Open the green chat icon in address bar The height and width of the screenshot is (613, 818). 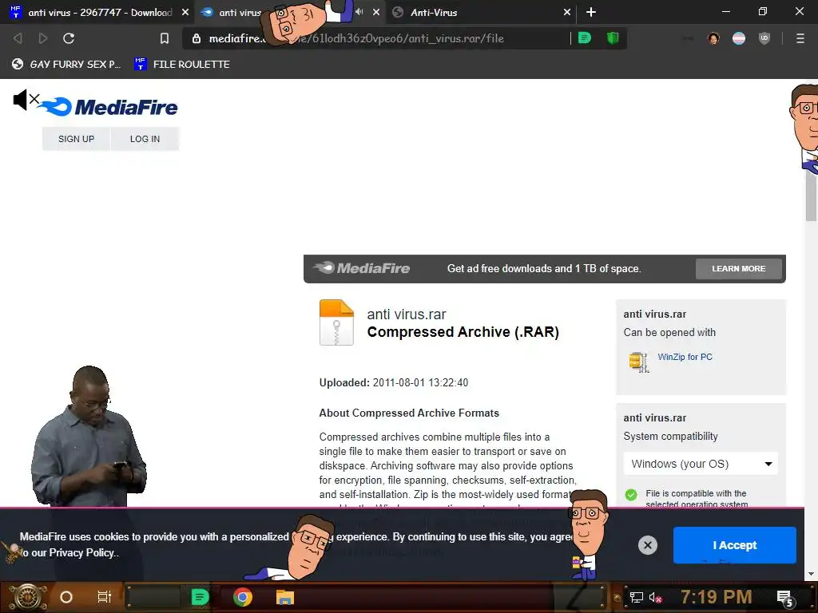click(585, 38)
